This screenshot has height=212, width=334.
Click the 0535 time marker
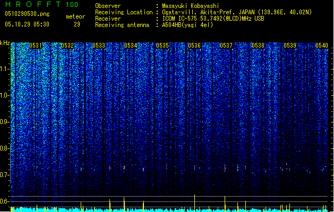162,46
